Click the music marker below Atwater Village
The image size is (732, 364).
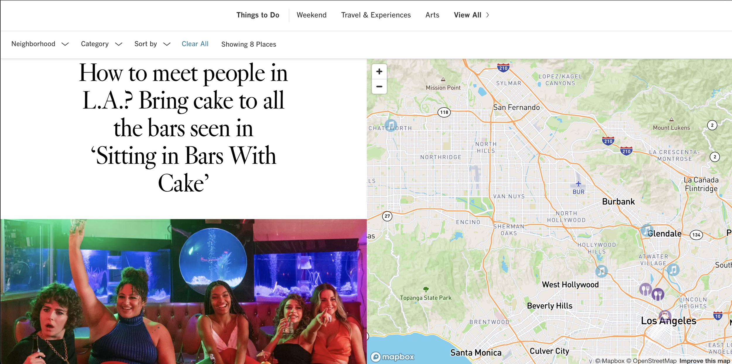tap(673, 270)
